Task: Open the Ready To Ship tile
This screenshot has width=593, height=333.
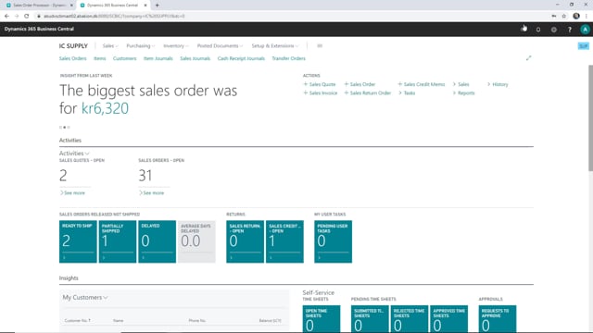Action: tap(78, 241)
